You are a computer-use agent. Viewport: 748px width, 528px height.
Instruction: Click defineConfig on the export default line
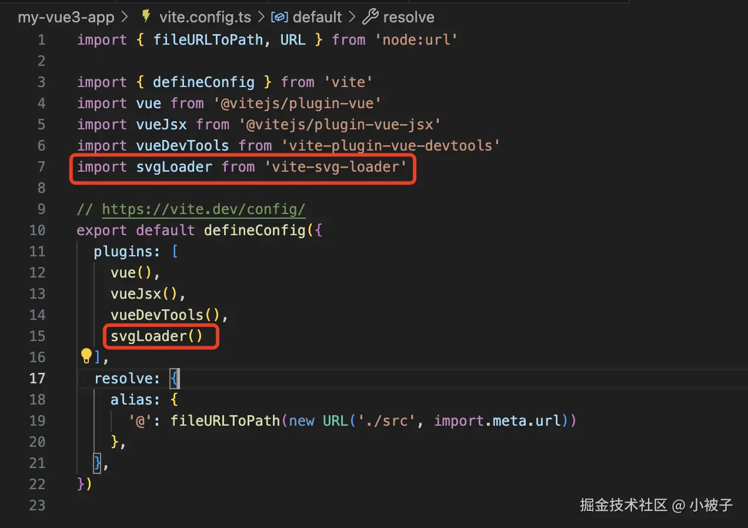click(x=254, y=230)
